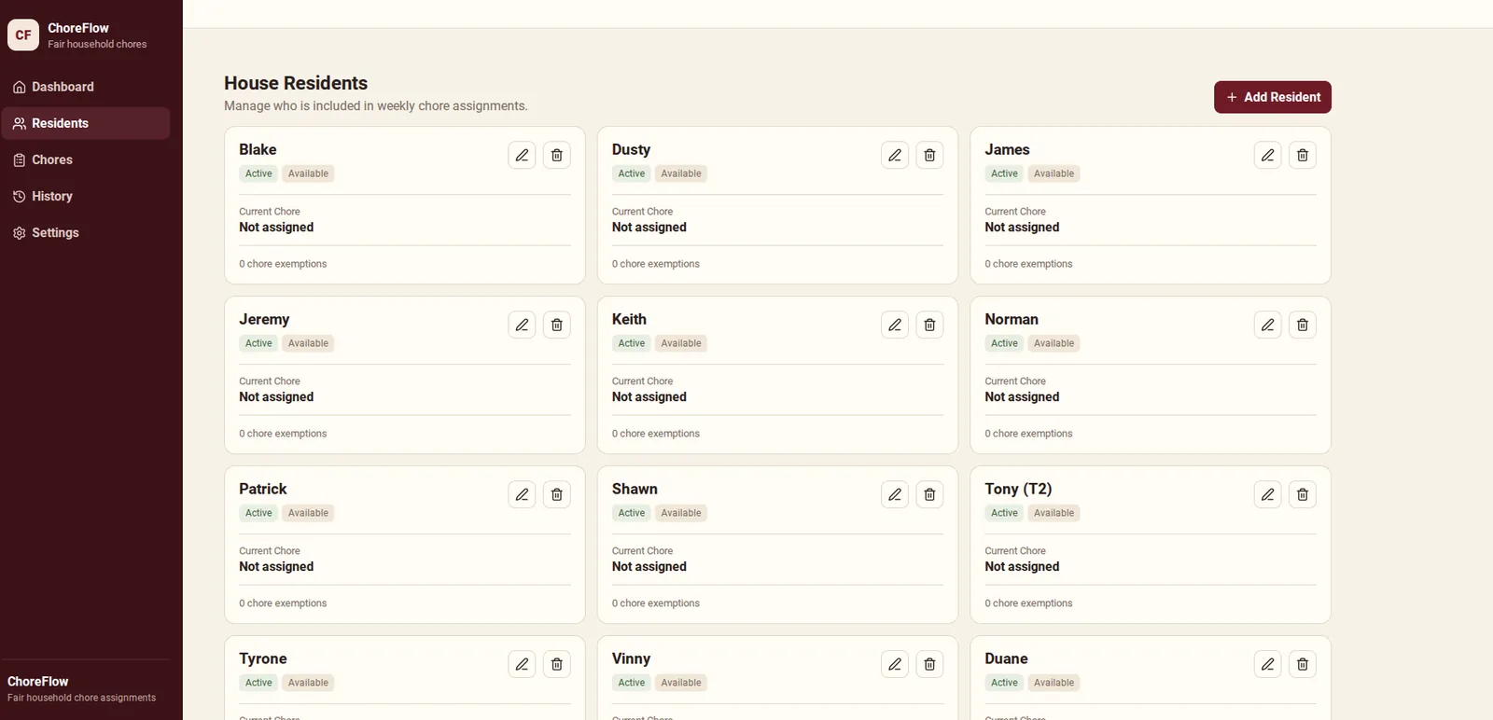
Task: Navigate to Chores page
Action: [86, 159]
